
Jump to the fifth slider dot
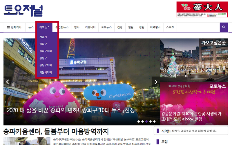[154, 122]
